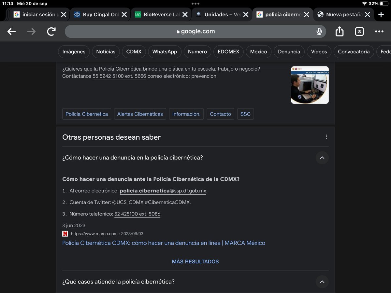Close the 'BioReverse Lab' tab
391x293 pixels.
[x=185, y=15]
